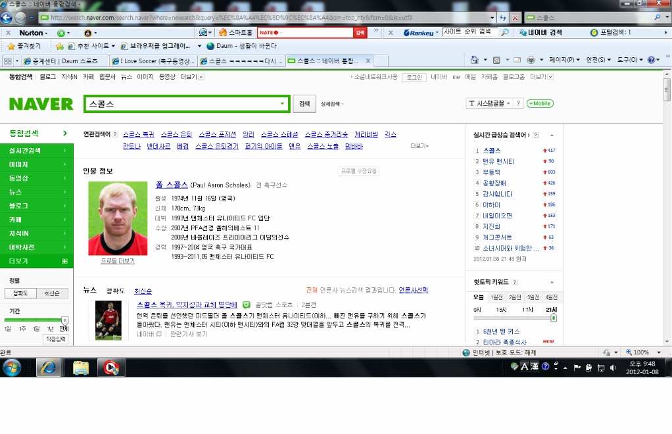Open the folder icon on taskbar
Image resolution: width=672 pixels, height=434 pixels.
[x=80, y=368]
